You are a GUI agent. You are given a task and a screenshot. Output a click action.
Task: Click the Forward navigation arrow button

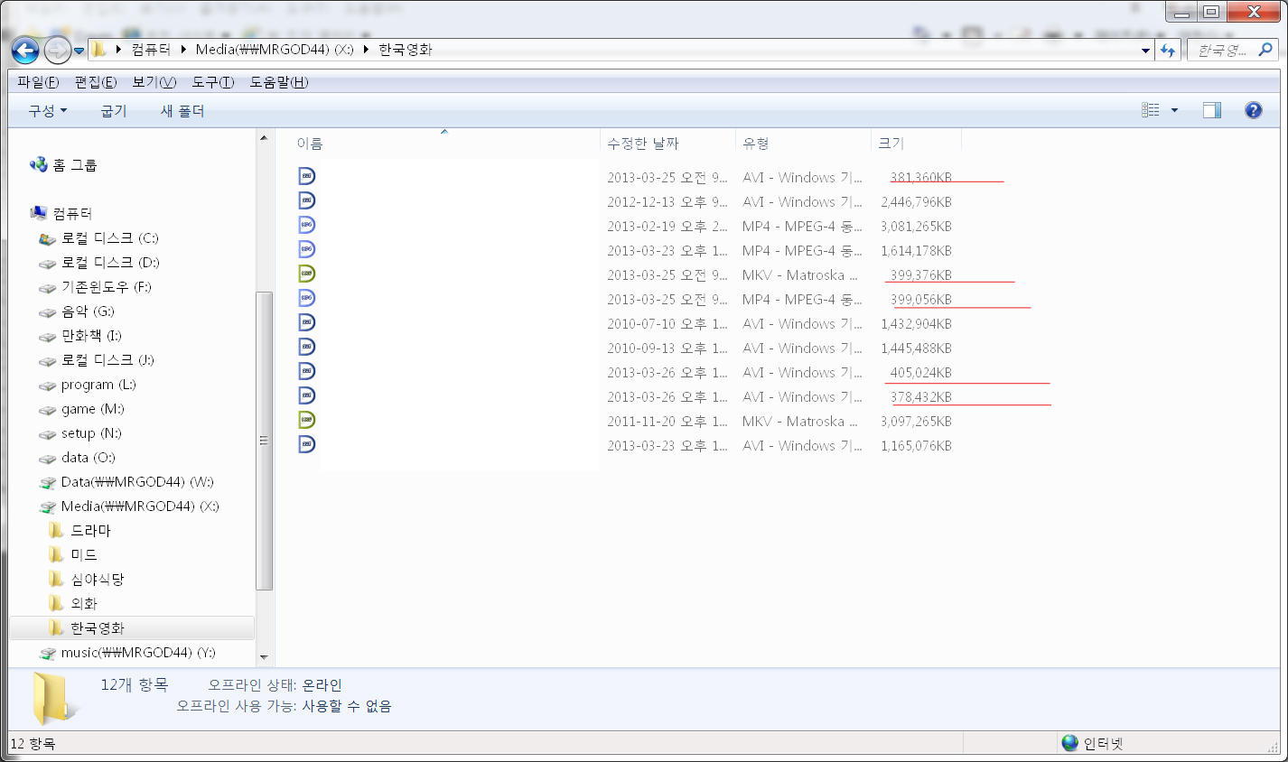pyautogui.click(x=57, y=51)
